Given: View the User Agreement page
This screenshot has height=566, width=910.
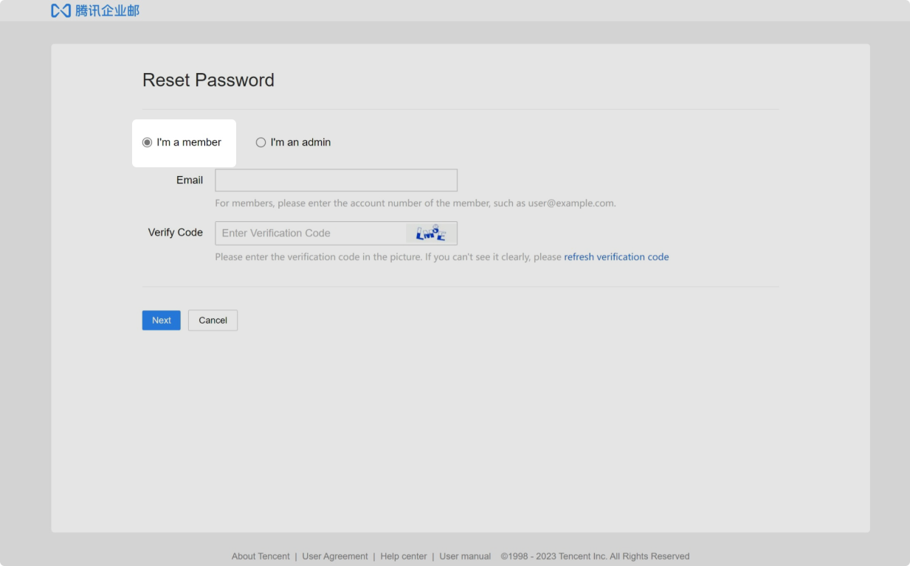Looking at the screenshot, I should point(335,556).
